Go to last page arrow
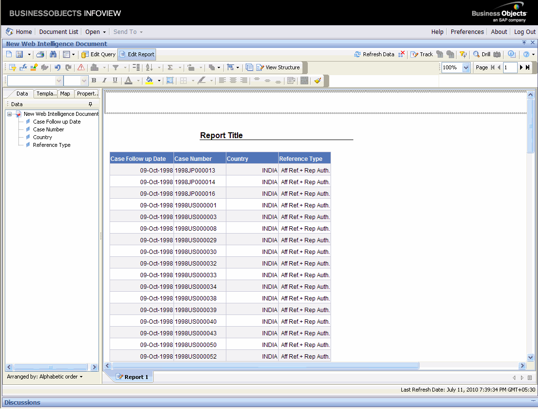Screen dimensions: 538x409 [x=528, y=67]
